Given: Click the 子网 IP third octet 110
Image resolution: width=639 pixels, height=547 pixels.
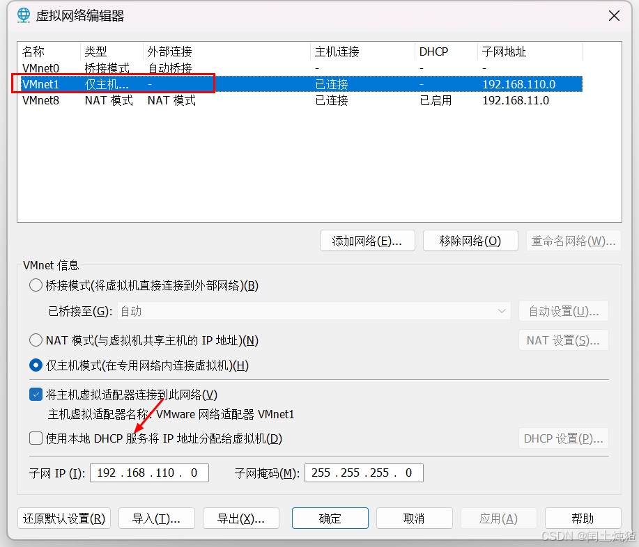Looking at the screenshot, I should point(165,473).
